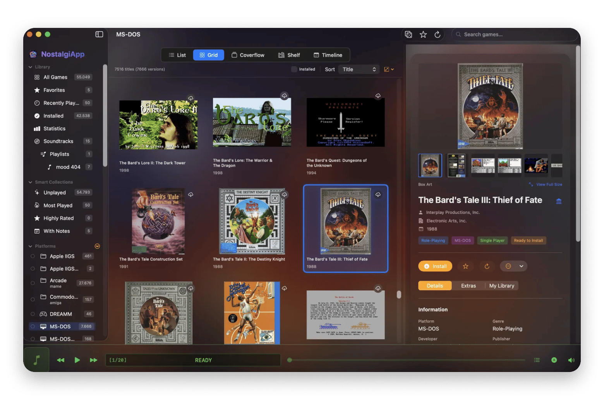Toggle the Apple IIGS platform radio

coord(33,256)
